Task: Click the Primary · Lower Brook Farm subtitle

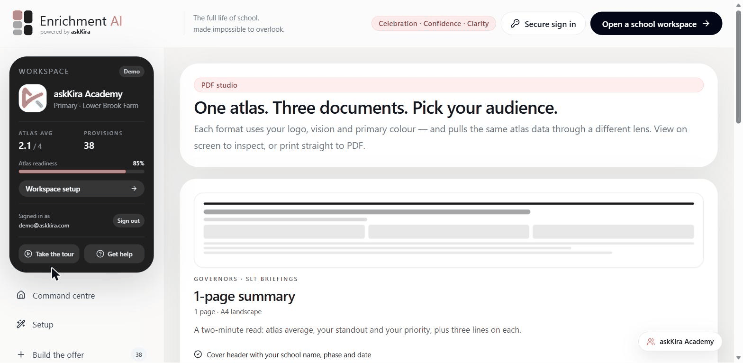Action: click(x=96, y=106)
